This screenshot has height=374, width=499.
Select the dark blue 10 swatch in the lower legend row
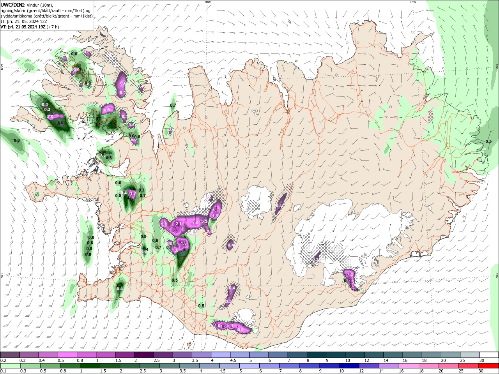[x=349, y=365]
